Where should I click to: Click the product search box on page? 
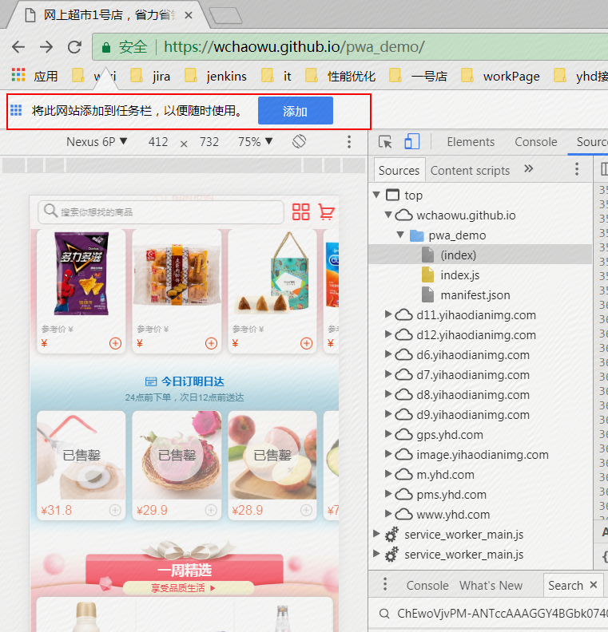pyautogui.click(x=161, y=212)
